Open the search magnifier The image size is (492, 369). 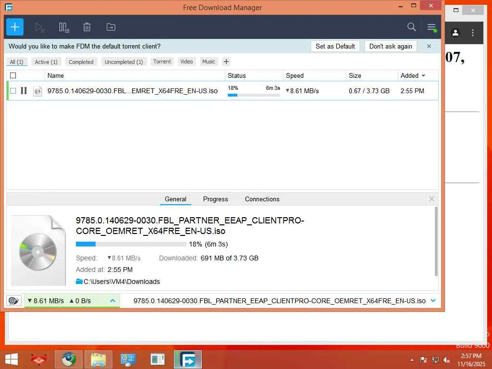click(x=411, y=27)
